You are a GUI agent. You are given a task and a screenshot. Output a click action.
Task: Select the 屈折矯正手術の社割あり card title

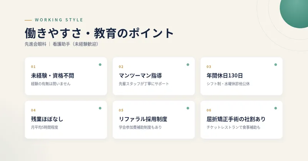pyautogui.click(x=236, y=119)
